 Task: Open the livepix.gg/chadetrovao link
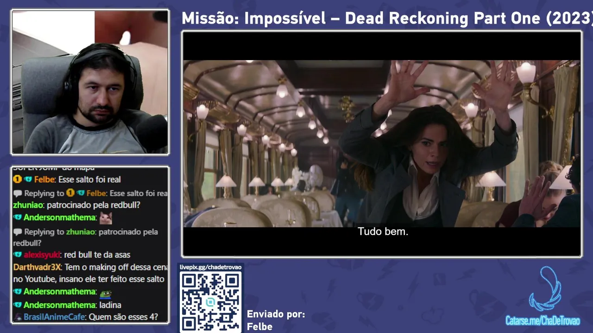210,267
